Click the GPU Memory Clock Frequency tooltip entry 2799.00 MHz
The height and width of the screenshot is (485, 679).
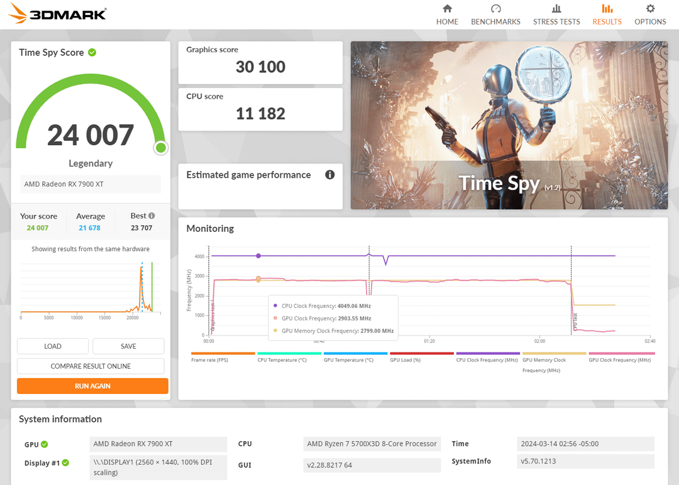point(333,330)
